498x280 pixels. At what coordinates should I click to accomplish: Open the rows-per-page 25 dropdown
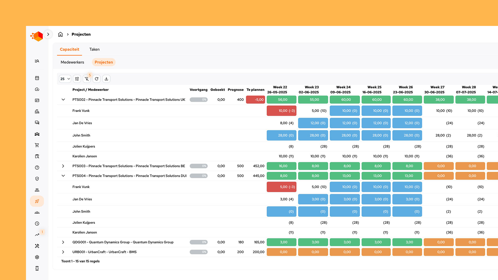pos(65,79)
